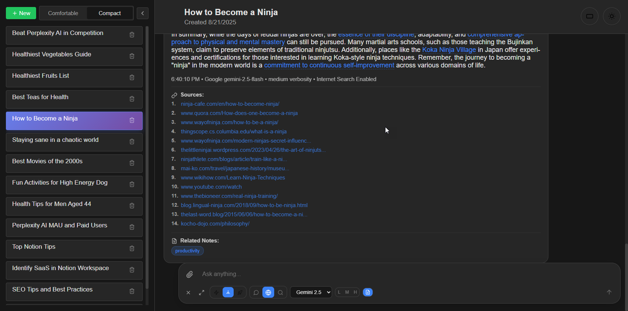Image resolution: width=628 pixels, height=311 pixels.
Task: Select the lightning bolt speed mode icon
Action: pos(216,292)
